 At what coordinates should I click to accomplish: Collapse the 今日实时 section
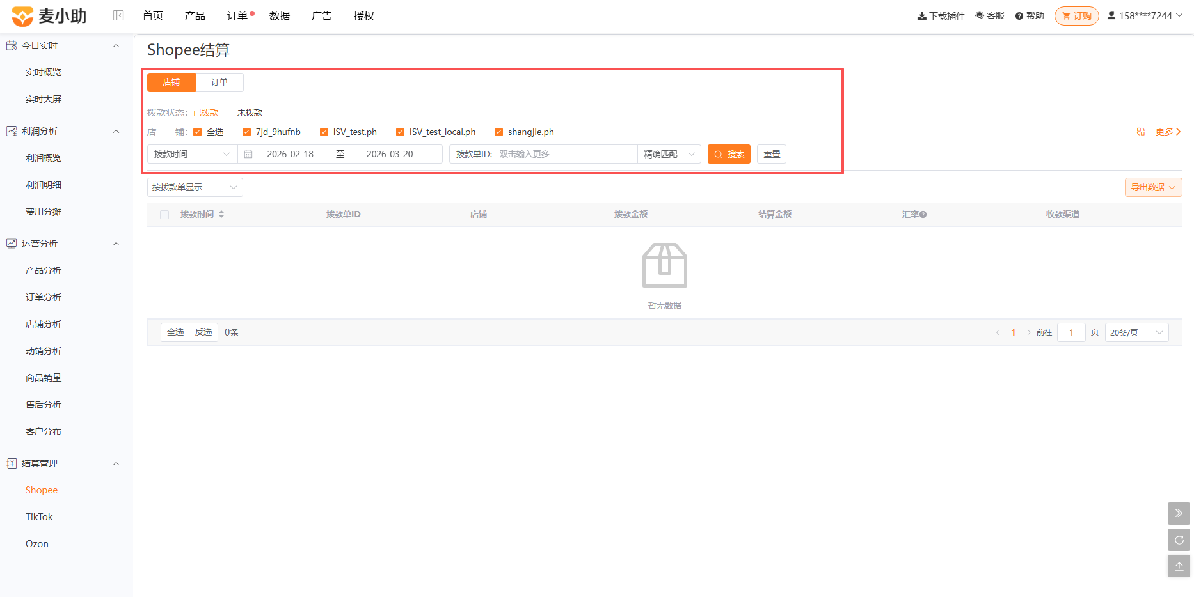116,45
